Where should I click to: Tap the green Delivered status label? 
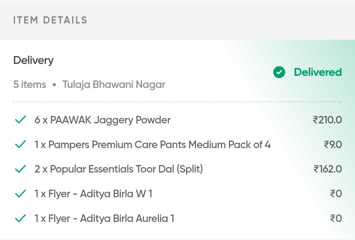[318, 72]
